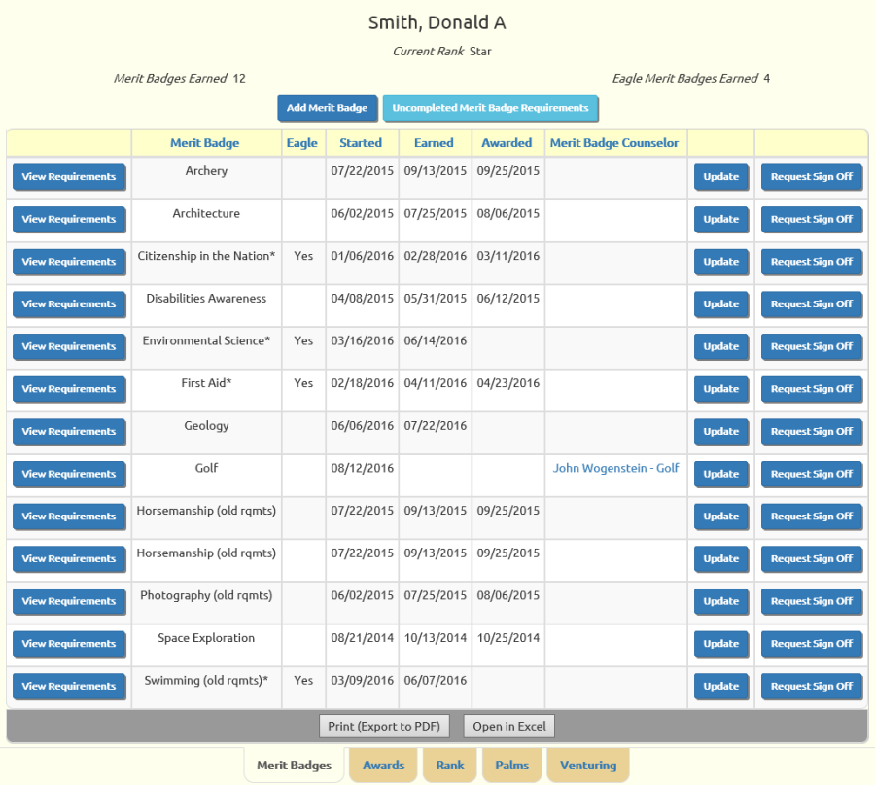
Task: Update the Architecture merit badge
Action: pos(721,220)
